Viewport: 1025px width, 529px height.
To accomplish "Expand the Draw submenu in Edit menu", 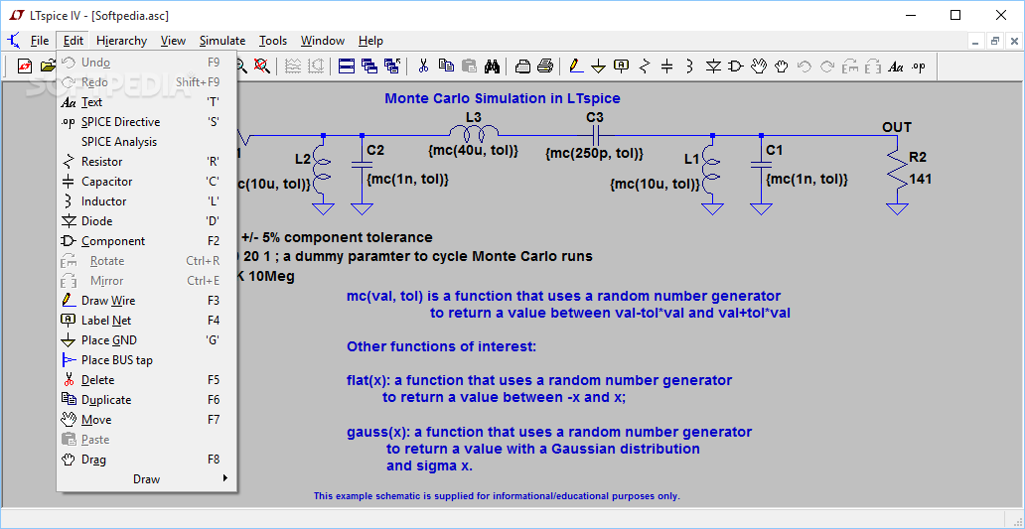I will (146, 479).
